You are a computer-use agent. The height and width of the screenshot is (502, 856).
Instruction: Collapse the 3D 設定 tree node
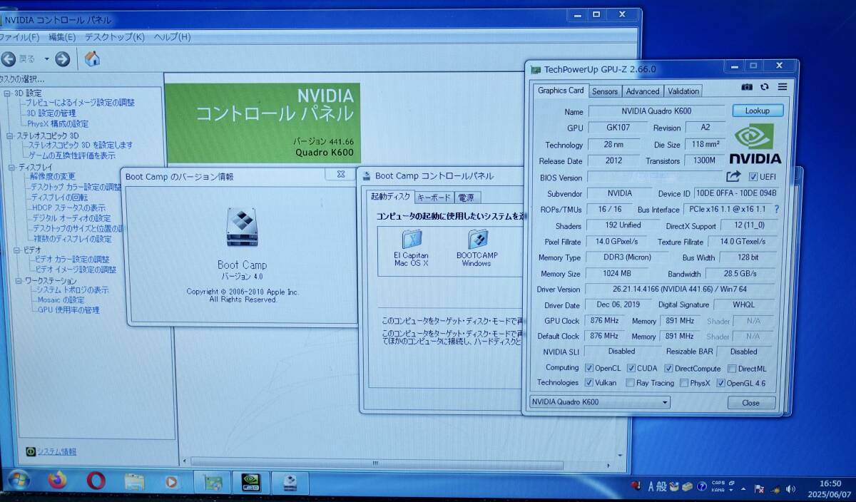point(8,93)
